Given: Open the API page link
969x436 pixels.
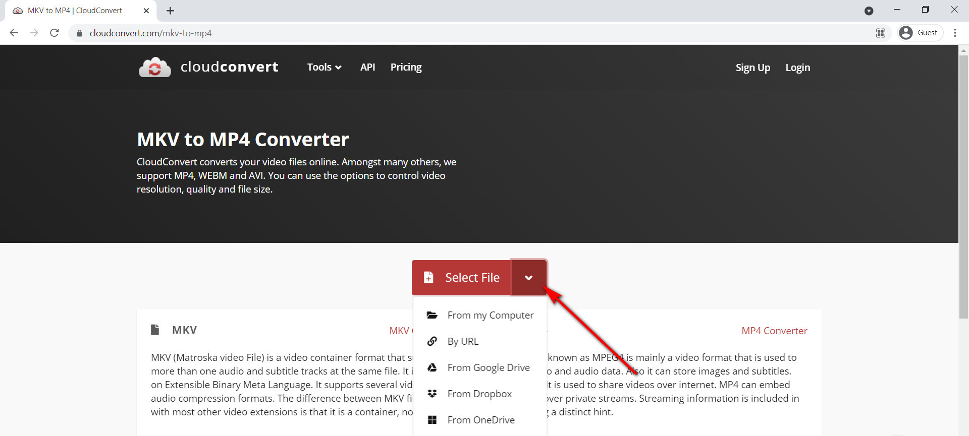Looking at the screenshot, I should (x=367, y=67).
